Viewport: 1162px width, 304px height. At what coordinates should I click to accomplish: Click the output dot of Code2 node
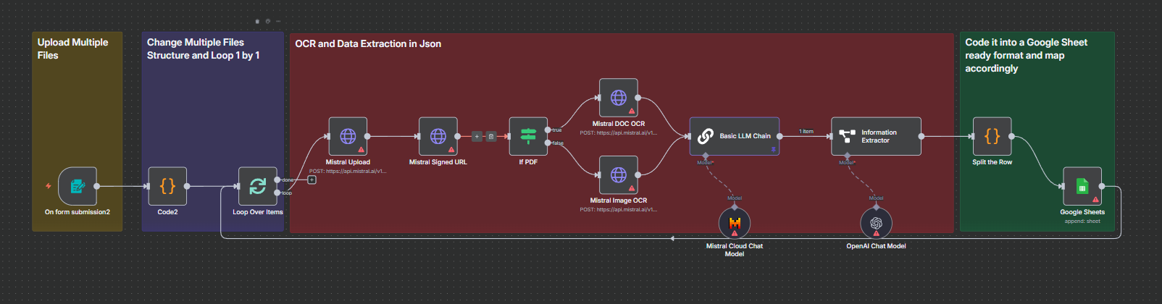pos(187,186)
